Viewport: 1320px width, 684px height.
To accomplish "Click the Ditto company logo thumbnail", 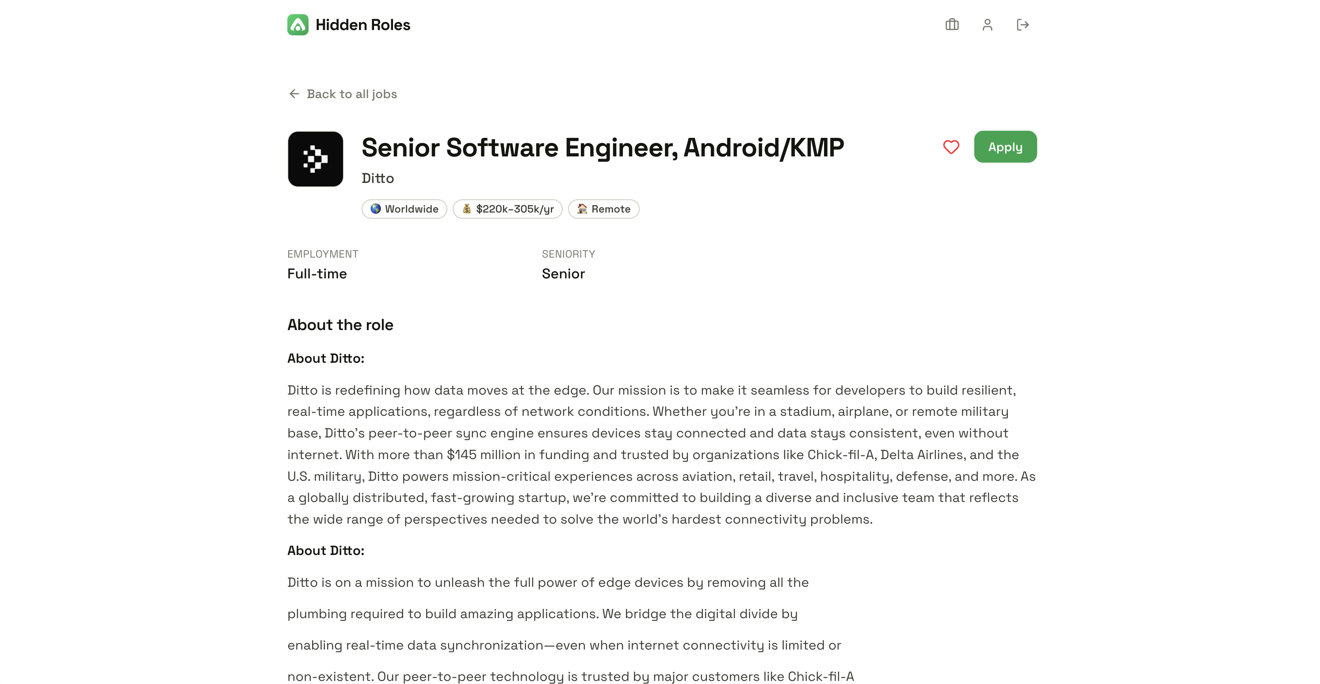I will (316, 159).
